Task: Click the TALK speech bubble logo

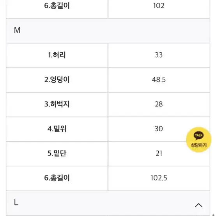Action: point(198,136)
